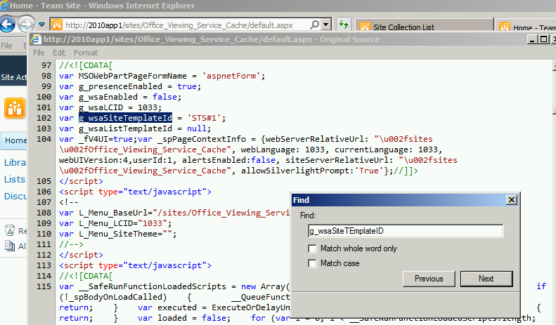Select the Home navigation tab in SharePoint
Screen dimensions: 556x325
click(14, 140)
